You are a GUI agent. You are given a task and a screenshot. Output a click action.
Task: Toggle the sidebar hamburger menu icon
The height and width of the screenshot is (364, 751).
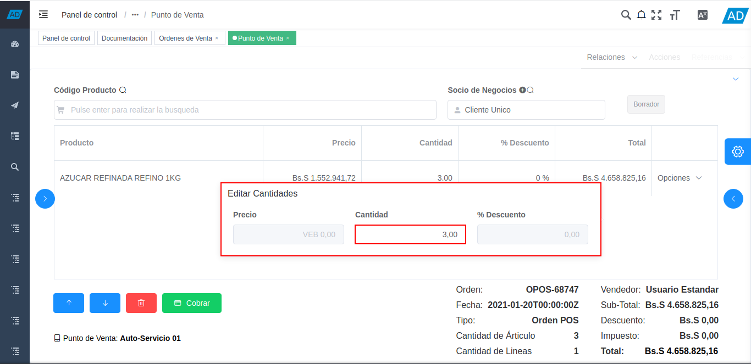[x=43, y=15]
